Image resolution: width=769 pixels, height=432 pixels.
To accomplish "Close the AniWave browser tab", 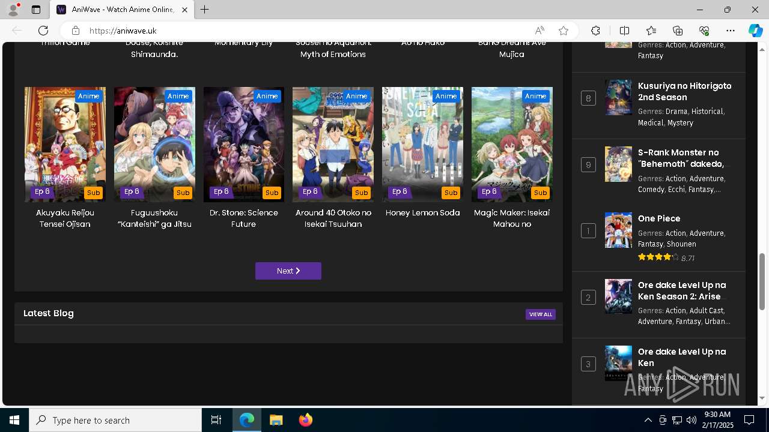I will [185, 10].
